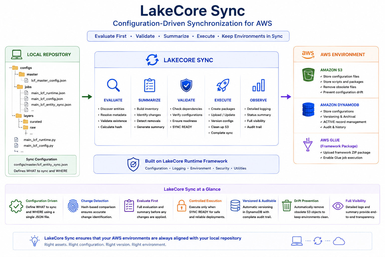This screenshot has width=385, height=257.
Task: Expand the configs folder node
Action: pos(11,68)
